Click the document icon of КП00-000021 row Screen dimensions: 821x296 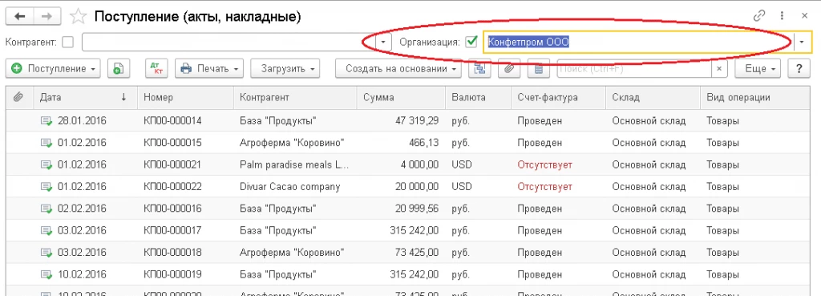(x=47, y=164)
